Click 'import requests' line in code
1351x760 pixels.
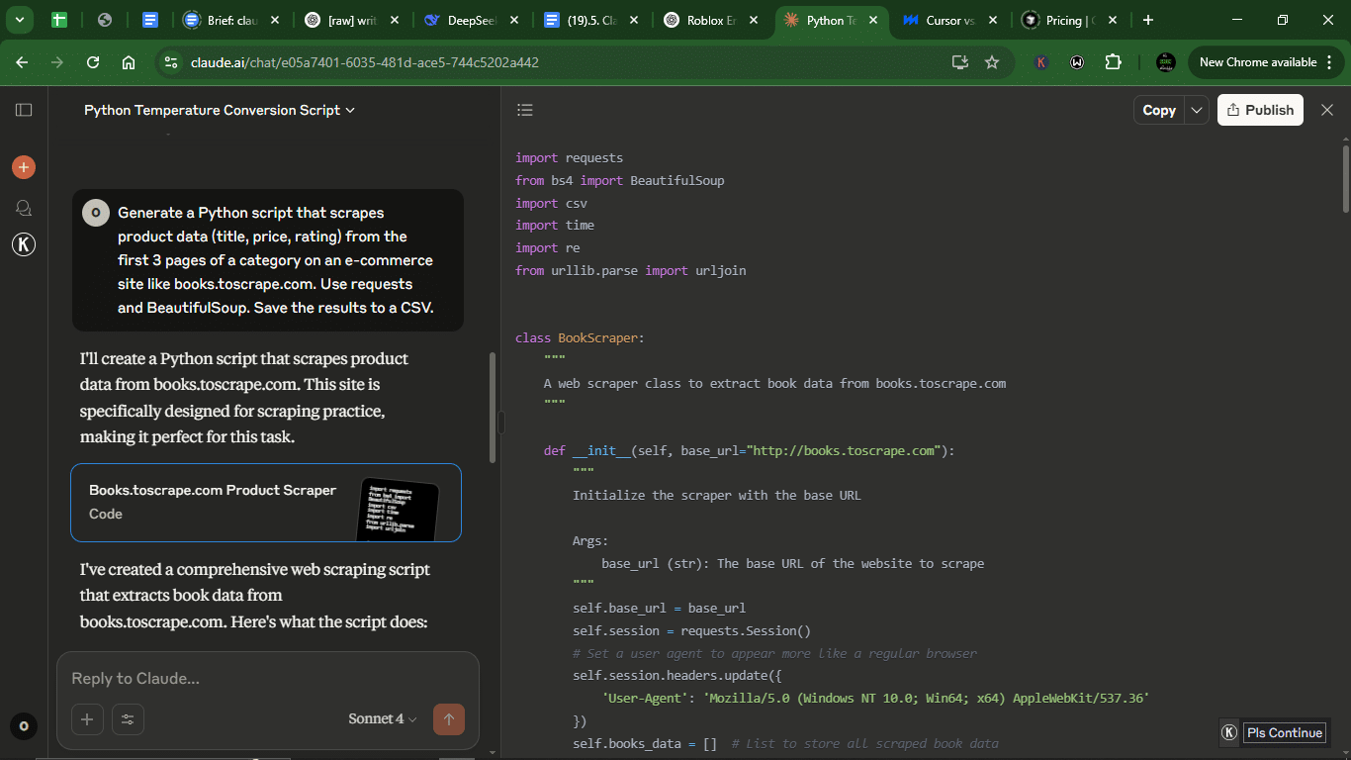coord(569,157)
